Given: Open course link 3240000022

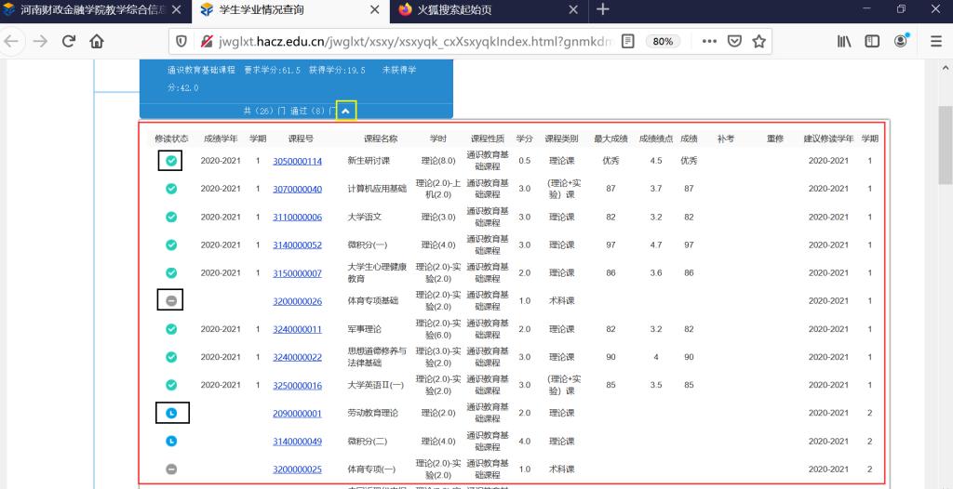Looking at the screenshot, I should (297, 357).
